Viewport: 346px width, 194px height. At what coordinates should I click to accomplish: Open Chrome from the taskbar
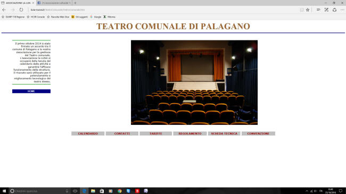coord(119,191)
